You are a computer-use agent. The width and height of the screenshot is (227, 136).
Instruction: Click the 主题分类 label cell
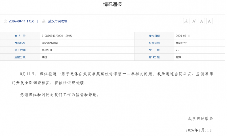(x=20, y=57)
